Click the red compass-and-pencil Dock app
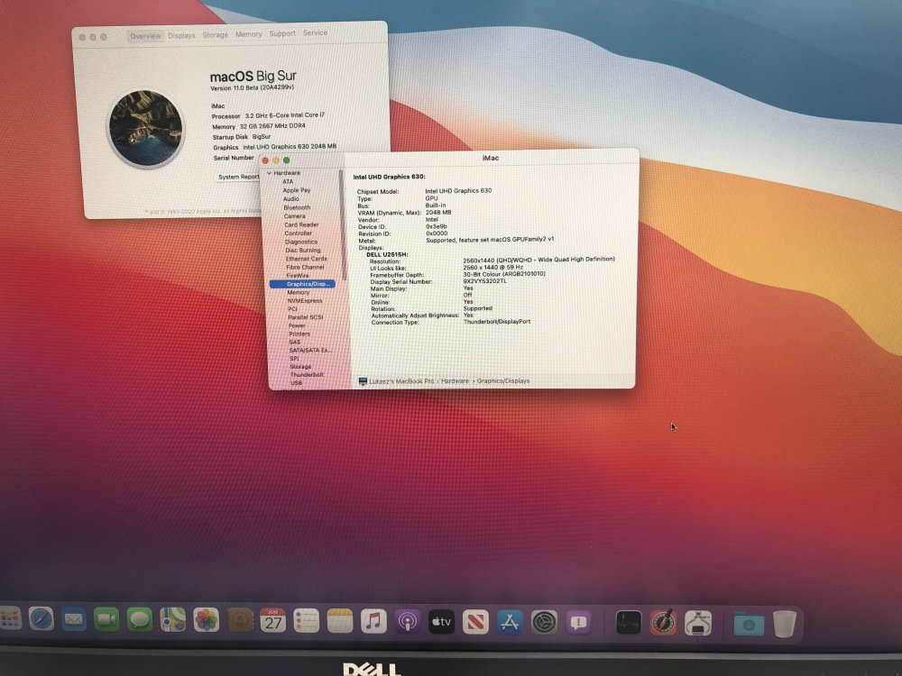The width and height of the screenshot is (902, 676). [663, 623]
